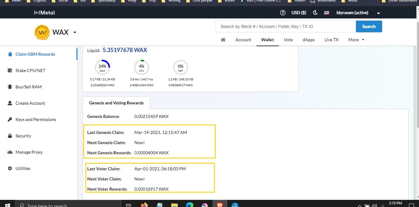
Task: Go to home via house icon
Action: point(223,40)
